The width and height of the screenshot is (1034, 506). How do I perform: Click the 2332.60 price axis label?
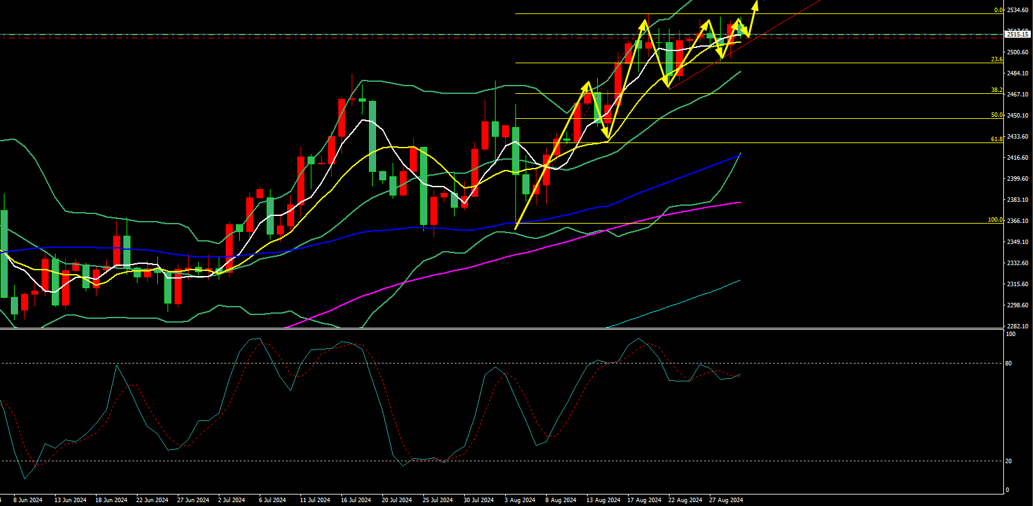click(1017, 263)
